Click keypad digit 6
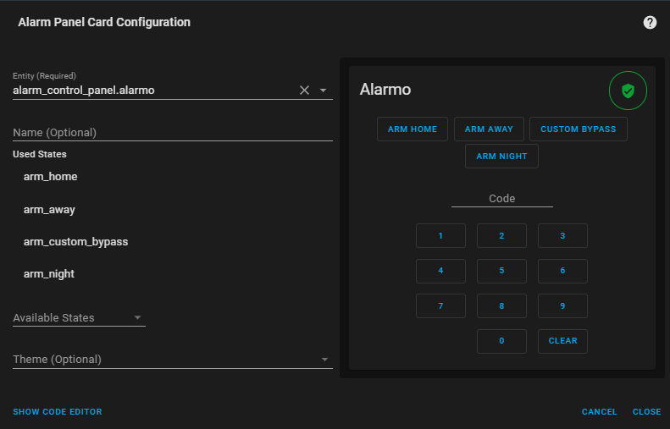This screenshot has width=670, height=429. click(x=562, y=271)
